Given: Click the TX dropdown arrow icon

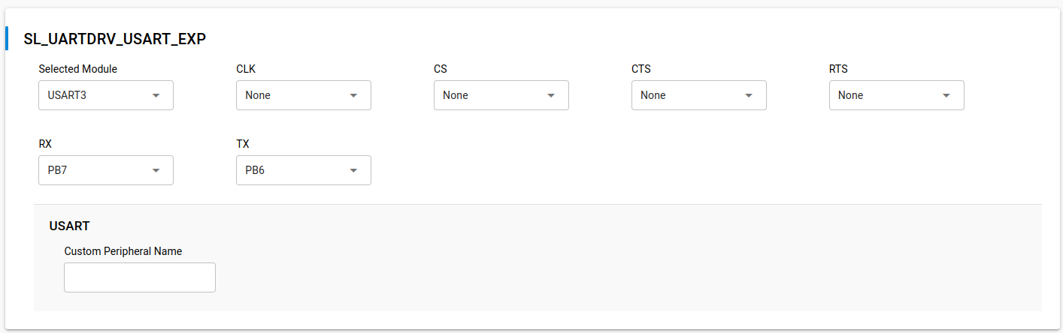Looking at the screenshot, I should tap(353, 170).
